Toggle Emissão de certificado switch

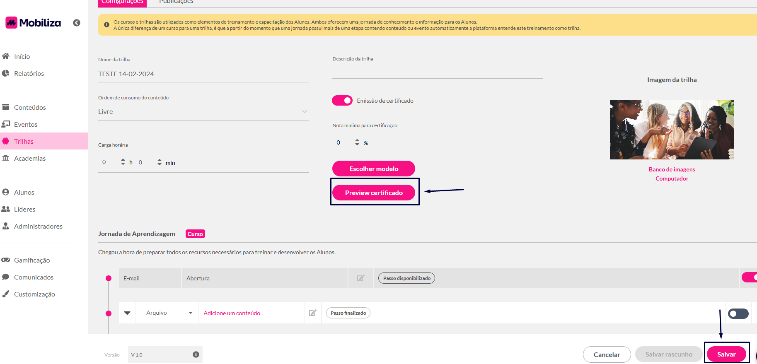click(x=342, y=101)
